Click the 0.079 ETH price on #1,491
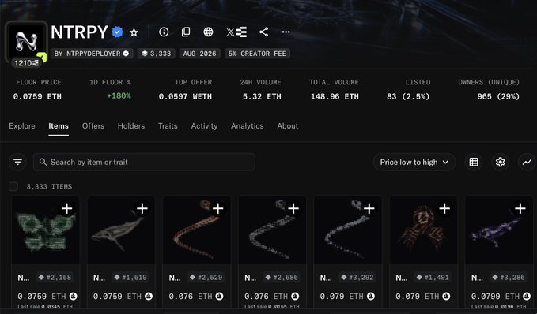537x314 pixels. click(x=417, y=296)
